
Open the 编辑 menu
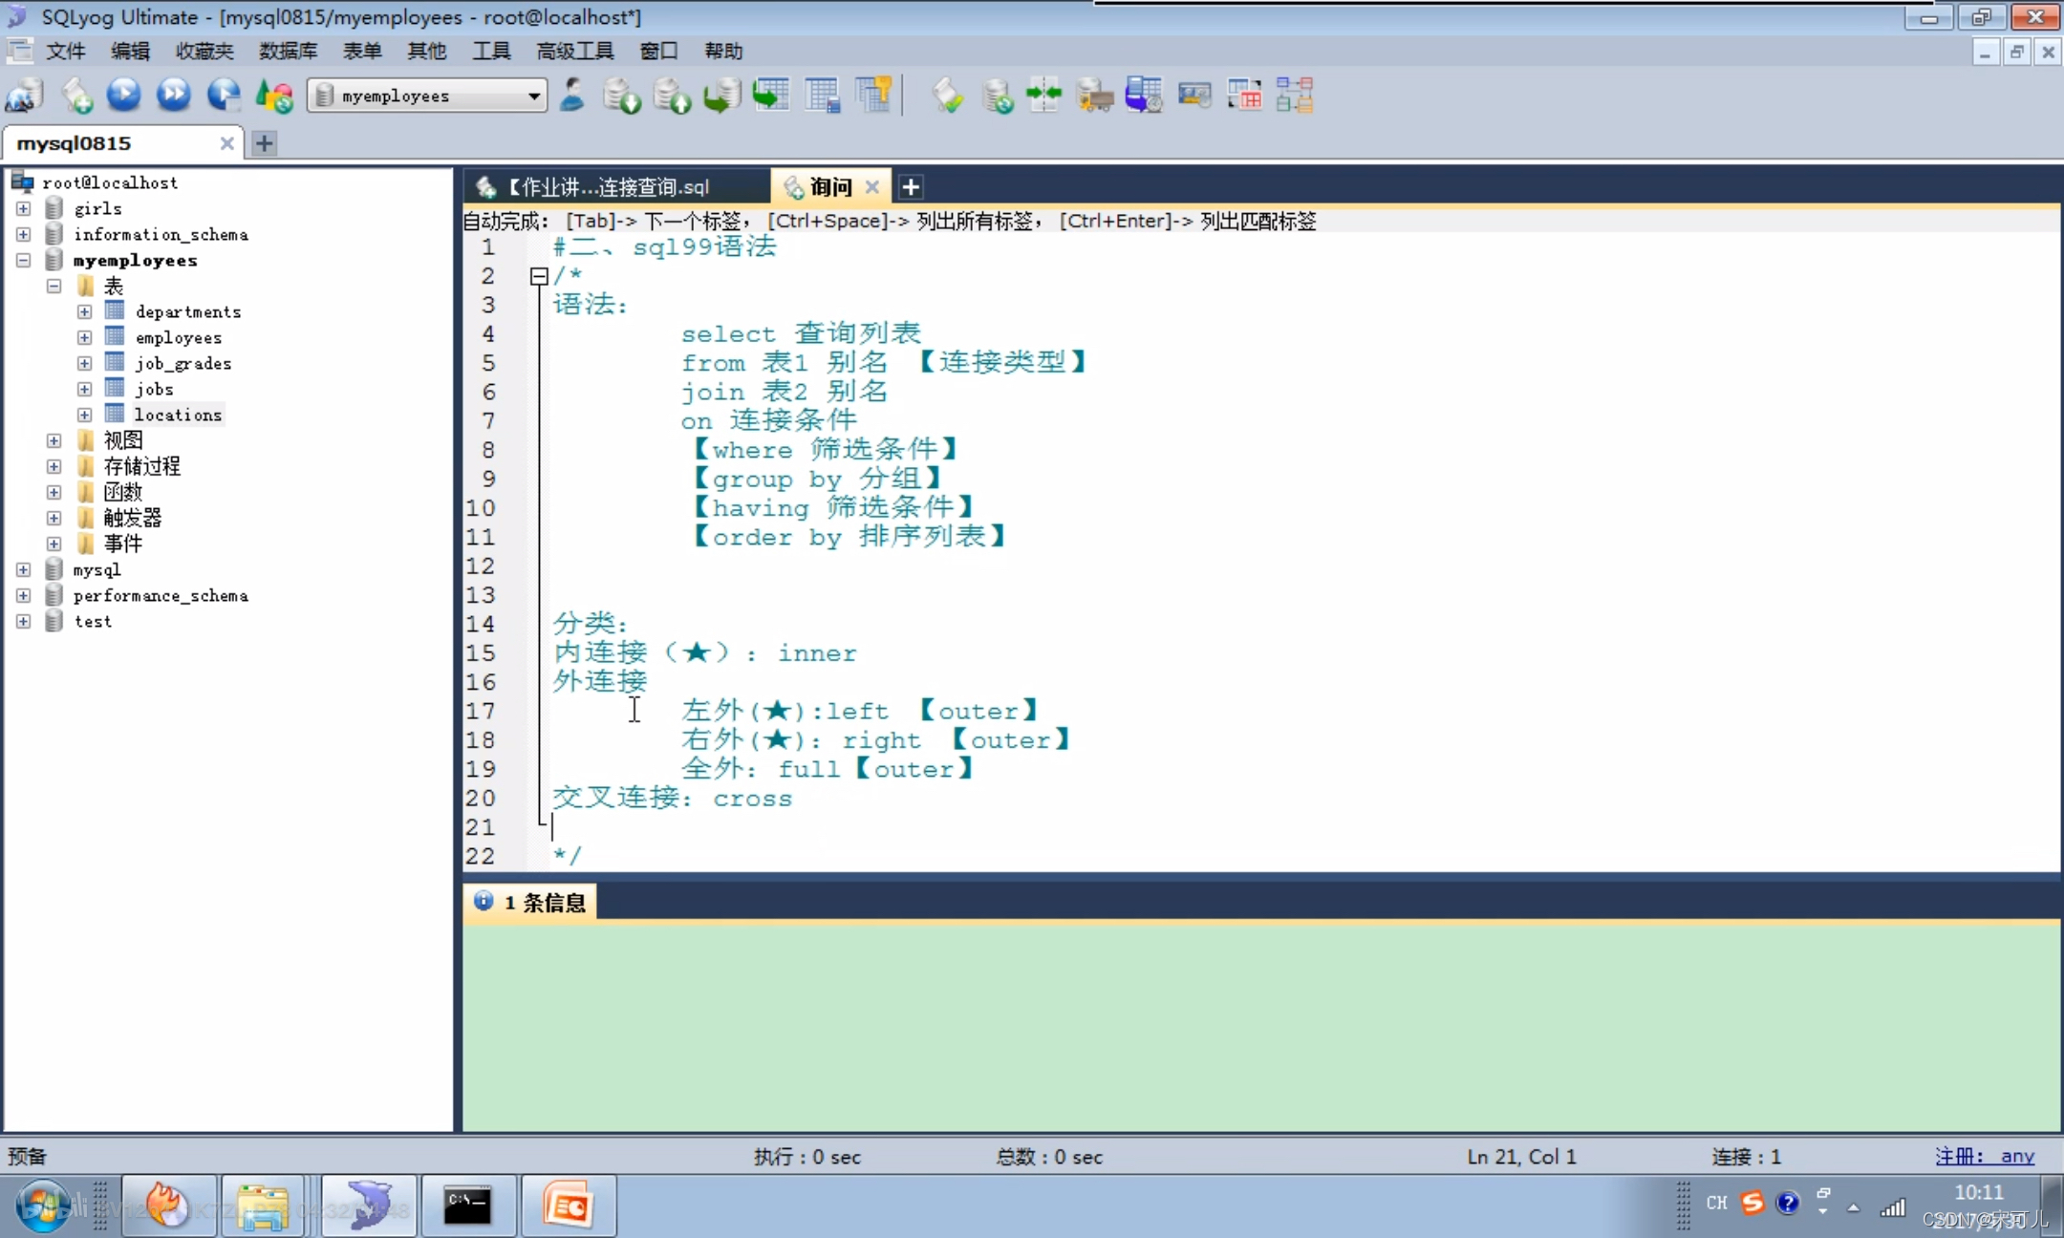(x=130, y=51)
